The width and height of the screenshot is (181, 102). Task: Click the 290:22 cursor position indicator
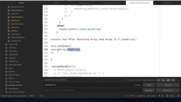point(32,96)
